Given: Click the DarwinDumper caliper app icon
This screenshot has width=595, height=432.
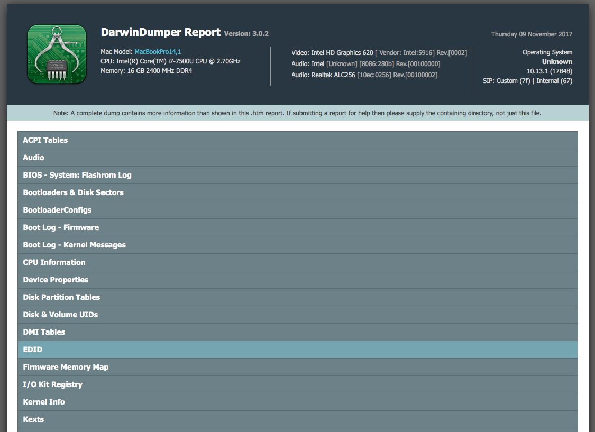Looking at the screenshot, I should pos(57,54).
